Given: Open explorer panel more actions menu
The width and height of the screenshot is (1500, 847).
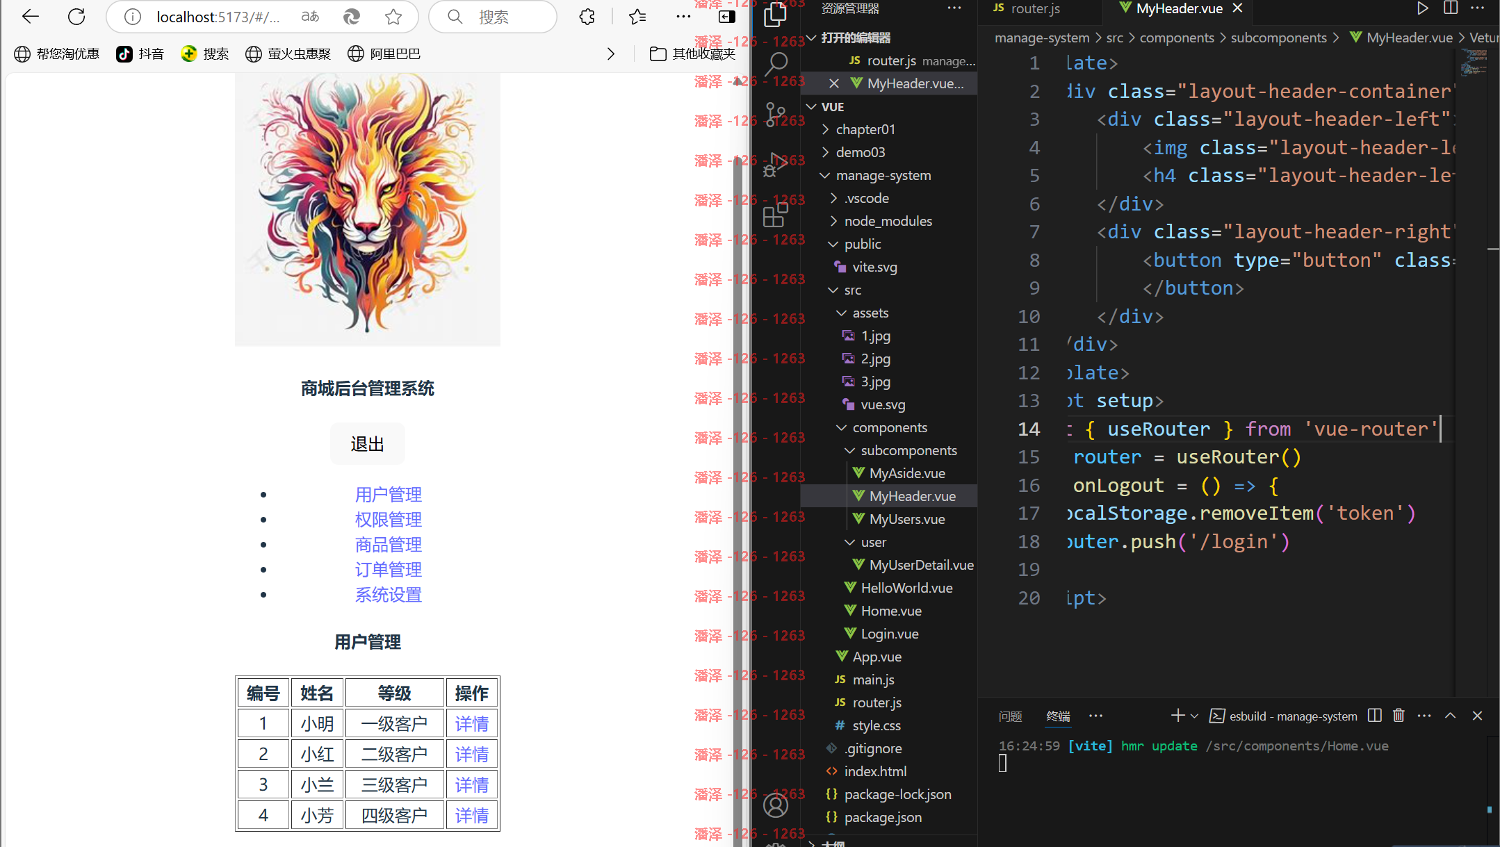Looking at the screenshot, I should (x=954, y=8).
